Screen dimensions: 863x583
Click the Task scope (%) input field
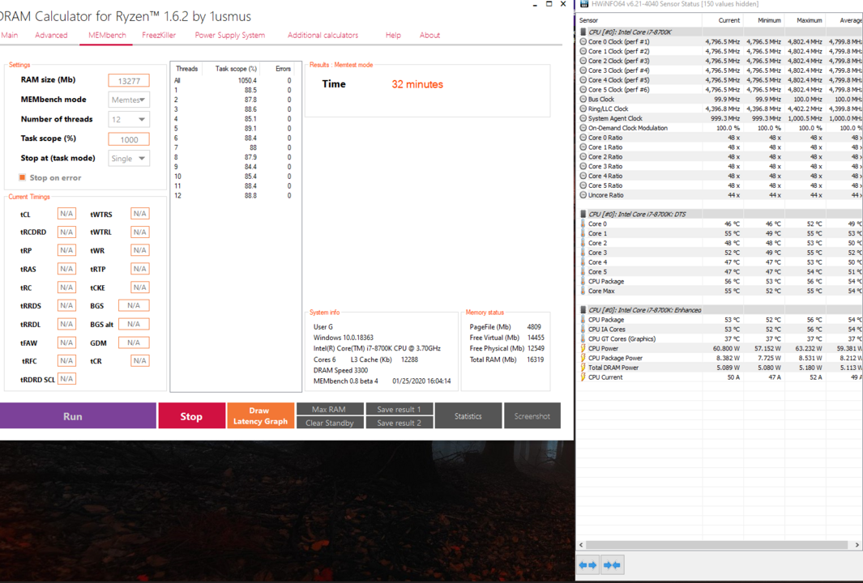(129, 139)
